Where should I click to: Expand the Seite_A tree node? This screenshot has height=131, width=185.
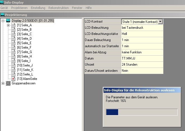click(x=8, y=25)
